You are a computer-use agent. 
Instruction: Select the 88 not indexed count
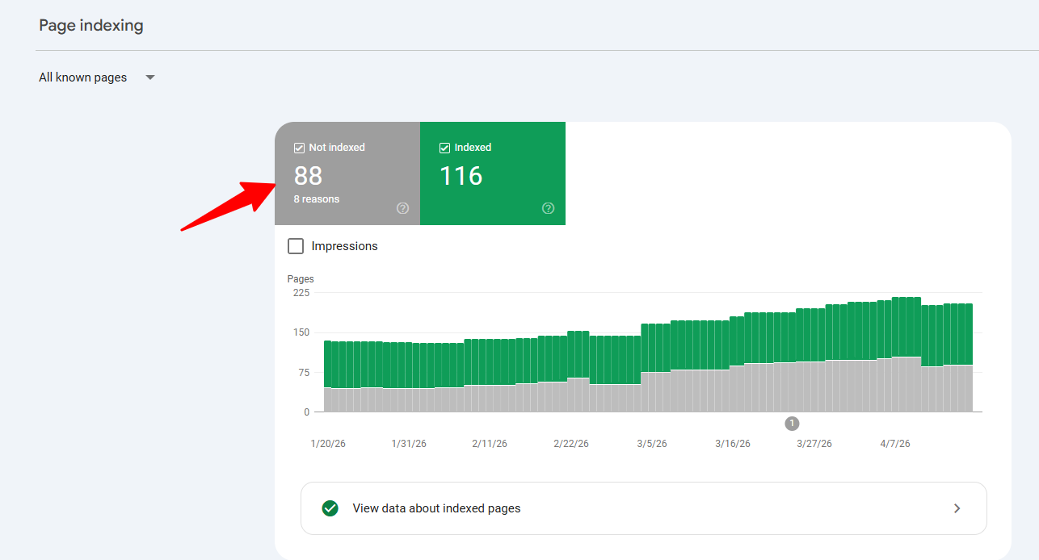[308, 175]
